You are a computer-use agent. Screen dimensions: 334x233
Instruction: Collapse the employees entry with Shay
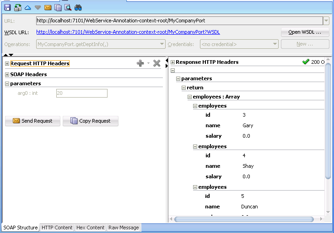[x=195, y=146]
